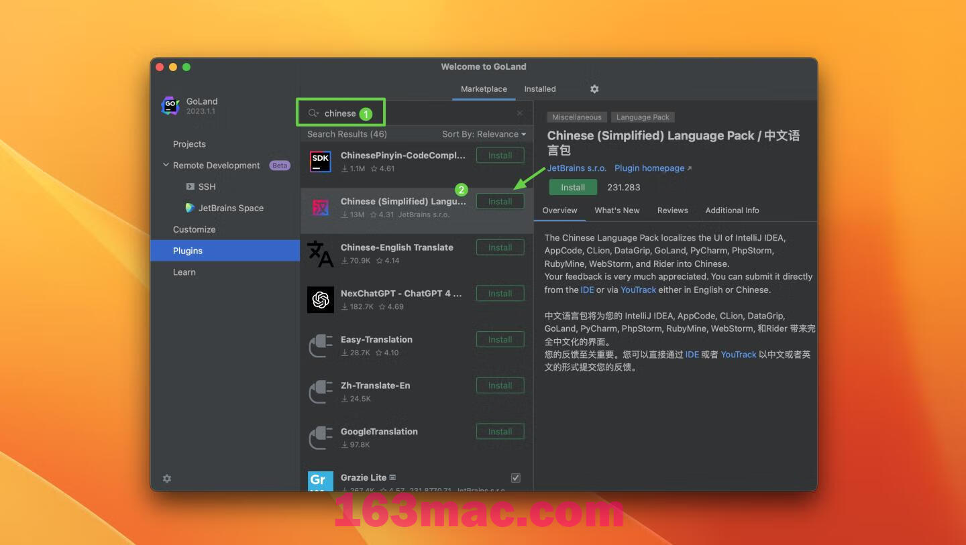Select the Easy-Translation plug icon

(321, 346)
